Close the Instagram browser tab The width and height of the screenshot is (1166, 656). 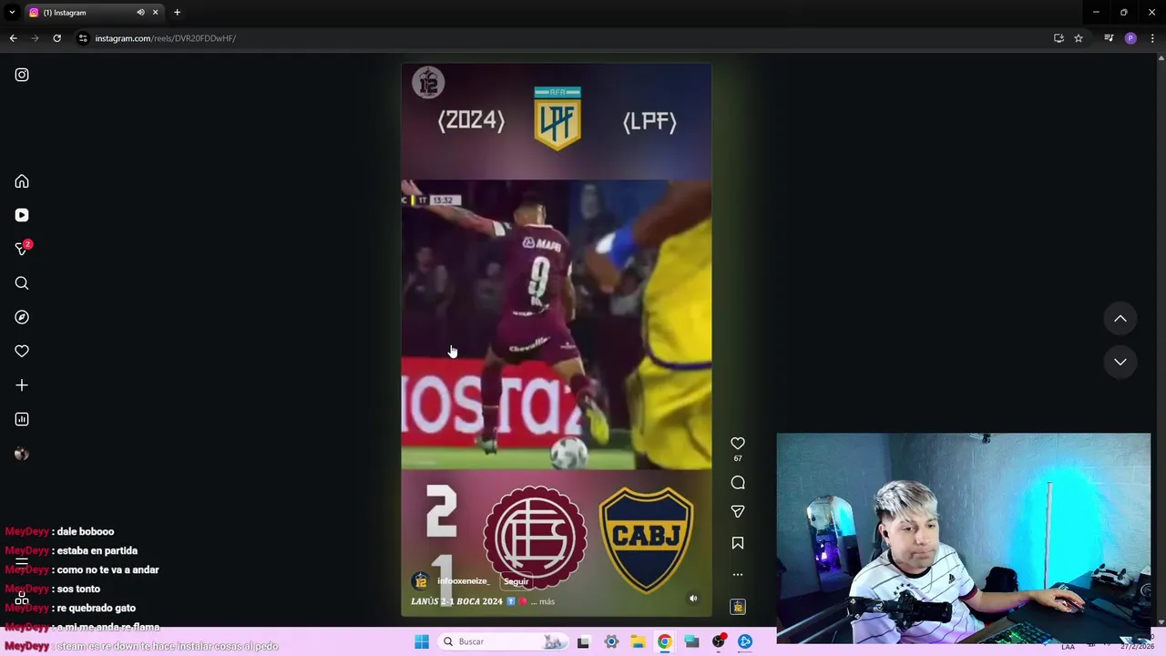click(x=155, y=13)
